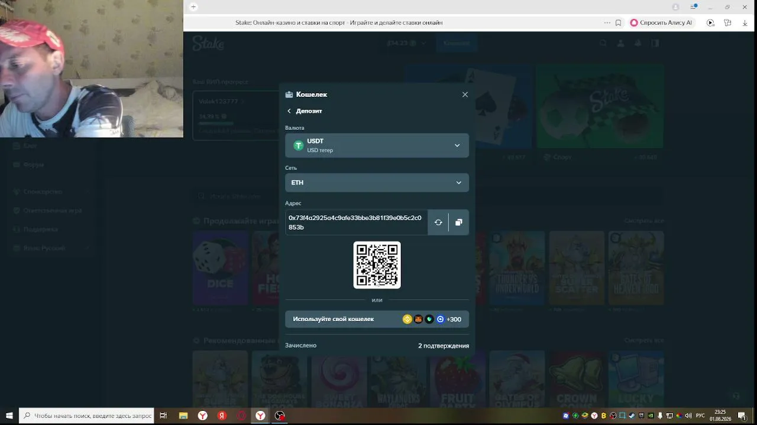
Task: Expand the ETH network dropdown
Action: [377, 182]
